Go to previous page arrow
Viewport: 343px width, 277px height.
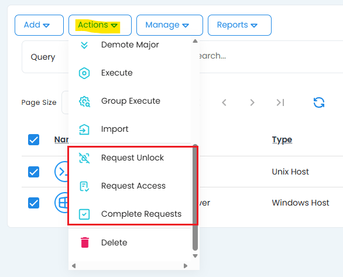coord(224,102)
